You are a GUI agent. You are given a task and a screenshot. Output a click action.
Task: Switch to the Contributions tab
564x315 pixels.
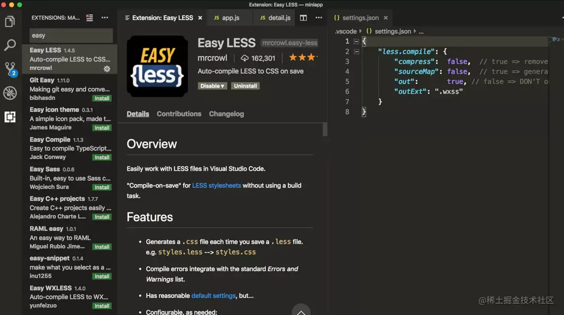tap(179, 114)
